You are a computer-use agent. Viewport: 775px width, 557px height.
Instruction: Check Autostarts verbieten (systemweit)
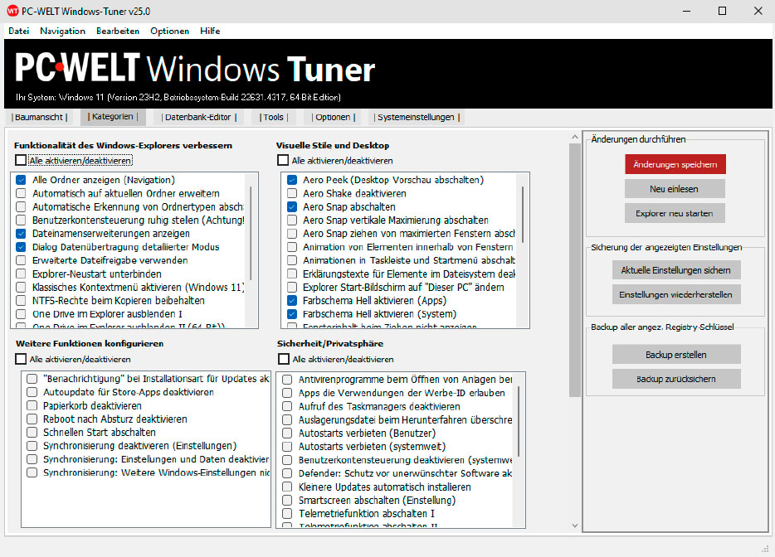[287, 447]
